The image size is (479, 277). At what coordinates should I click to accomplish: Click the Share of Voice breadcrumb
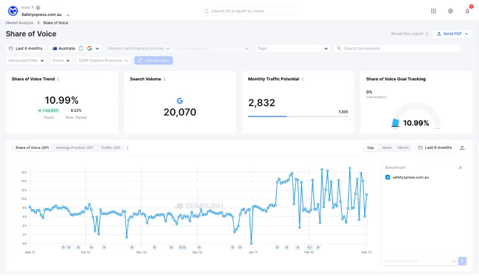click(56, 23)
